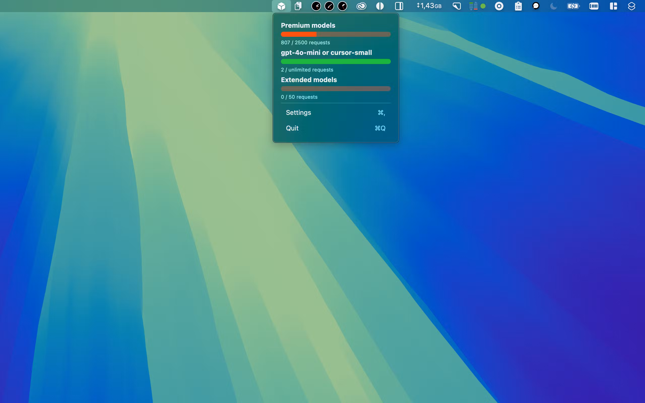Choose Quit from the open menu
The height and width of the screenshot is (403, 645).
click(292, 128)
